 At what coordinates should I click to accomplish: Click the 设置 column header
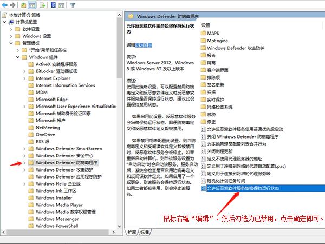pos(206,25)
